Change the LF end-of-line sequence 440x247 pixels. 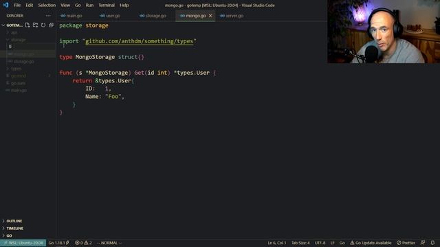click(x=332, y=243)
